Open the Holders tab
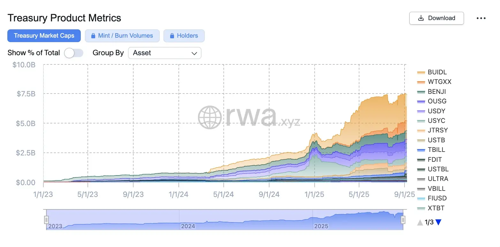 pyautogui.click(x=184, y=36)
